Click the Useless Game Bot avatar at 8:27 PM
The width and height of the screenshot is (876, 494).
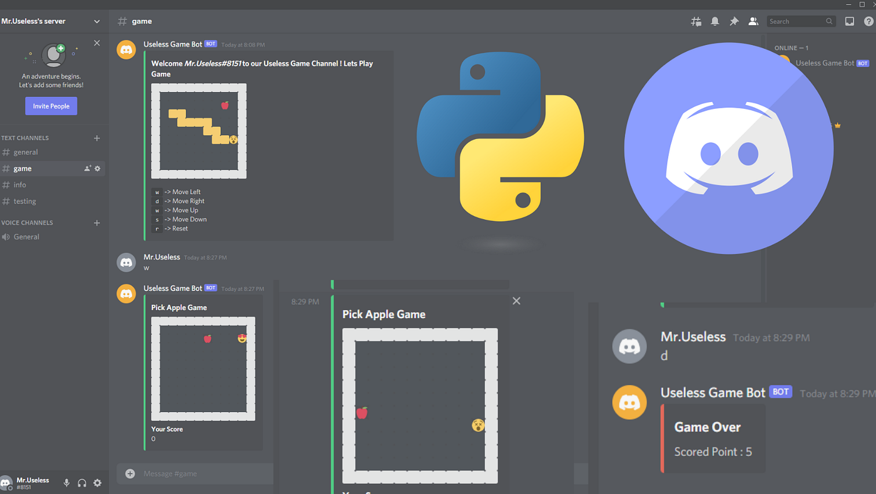tap(126, 293)
